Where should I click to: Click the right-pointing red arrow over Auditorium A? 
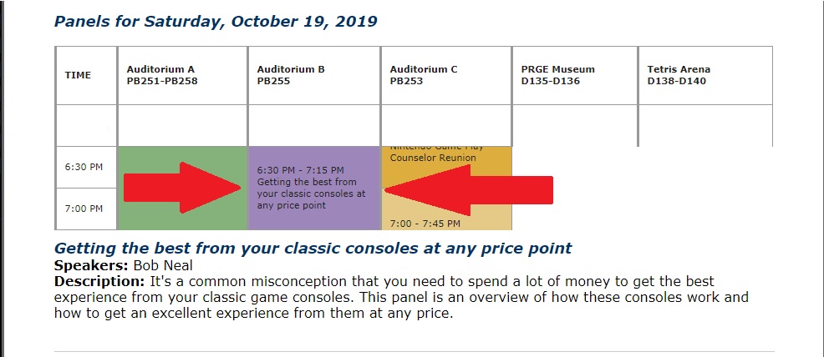(182, 188)
